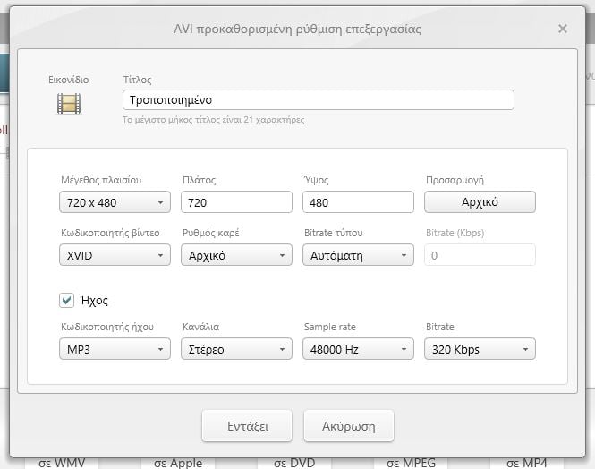Open the Μέγεθος πλαισίου dropdown
The image size is (595, 469).
click(x=115, y=202)
